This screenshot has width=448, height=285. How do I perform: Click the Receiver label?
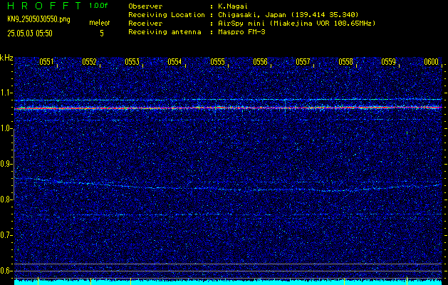145,24
